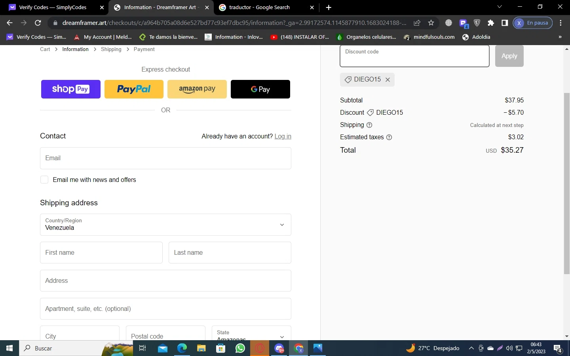The image size is (570, 356).
Task: Click the First name field
Action: coord(101,252)
